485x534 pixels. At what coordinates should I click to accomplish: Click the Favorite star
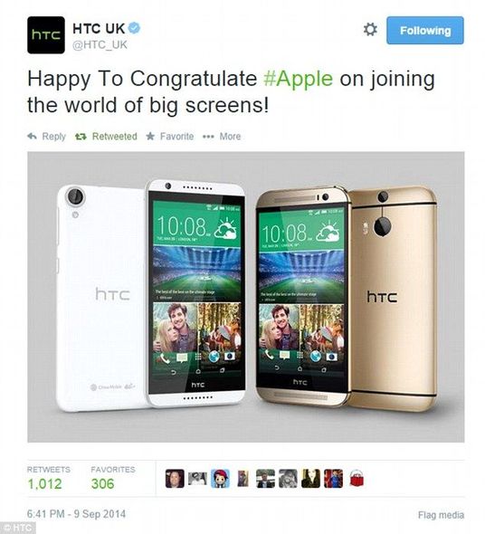click(150, 137)
